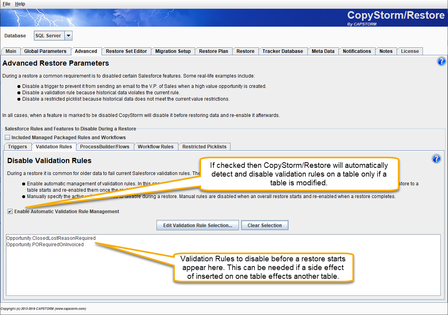Switch to the Global Parameters tab
The width and height of the screenshot is (448, 315).
pyautogui.click(x=45, y=51)
